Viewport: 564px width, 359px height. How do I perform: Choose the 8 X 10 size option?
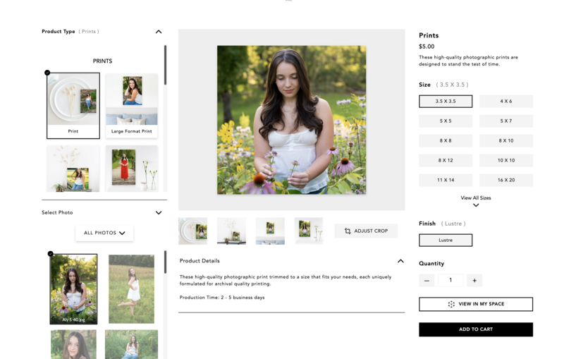506,140
